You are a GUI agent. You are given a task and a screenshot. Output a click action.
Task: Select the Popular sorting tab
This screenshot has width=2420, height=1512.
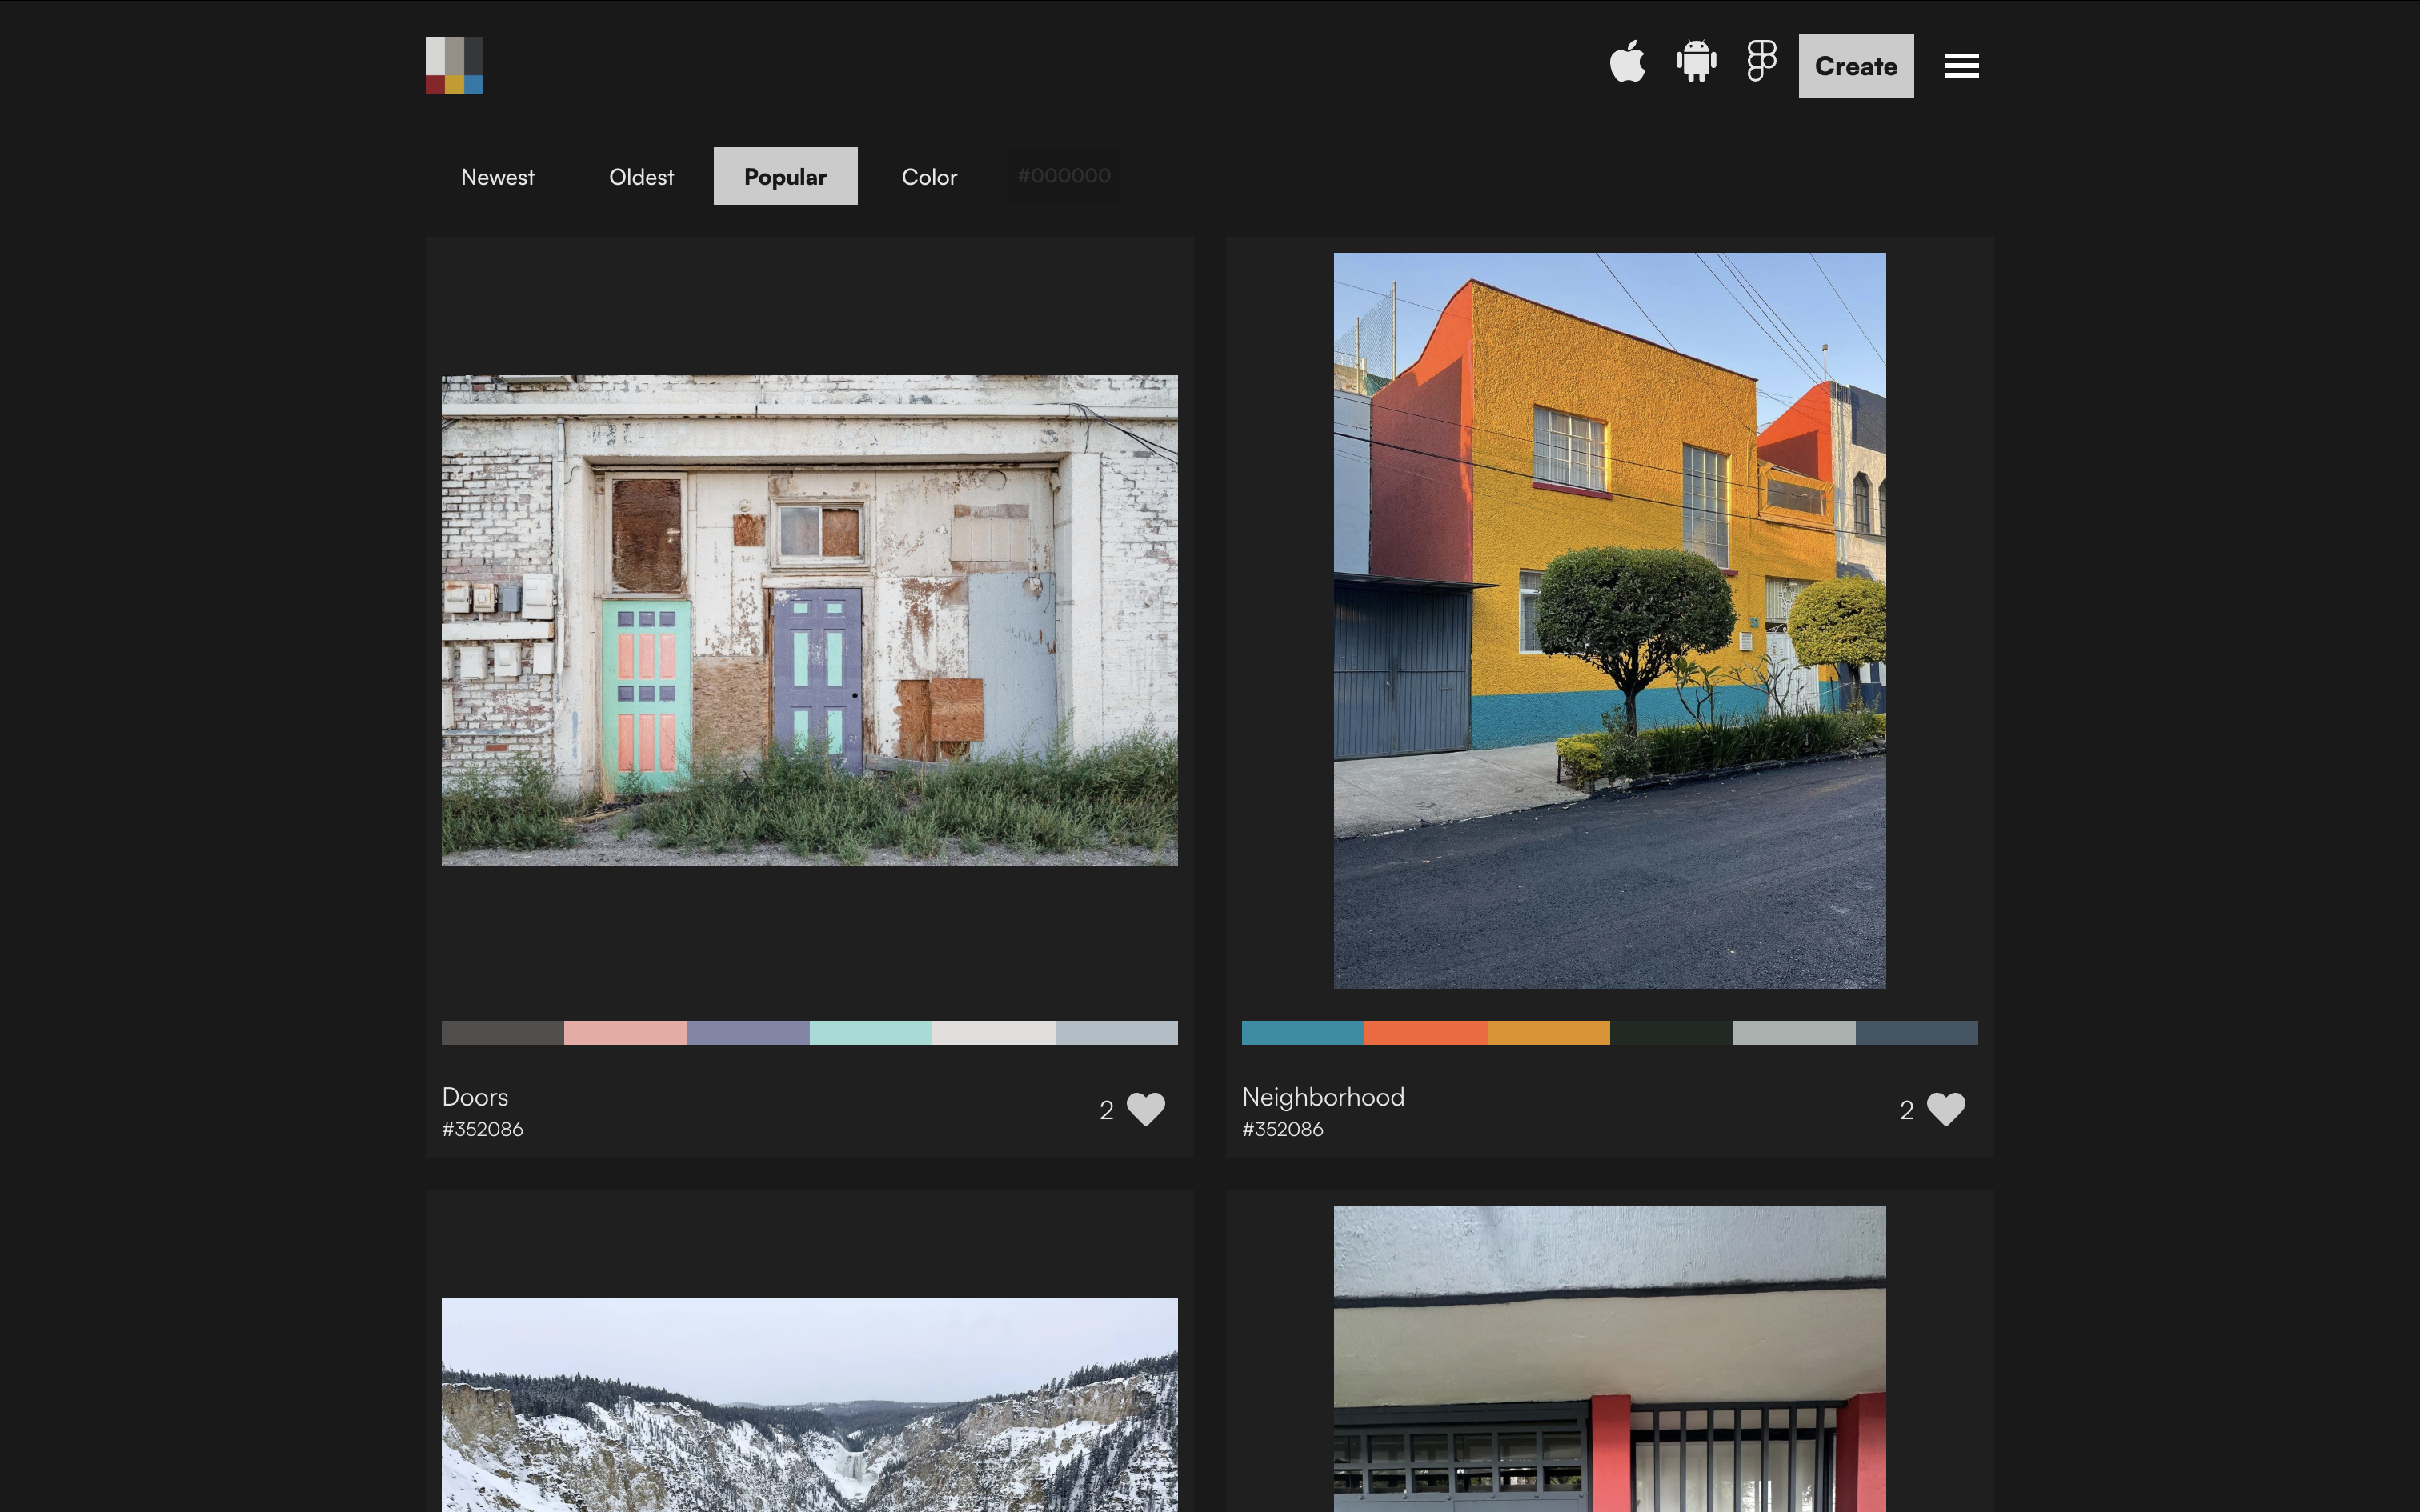click(785, 177)
